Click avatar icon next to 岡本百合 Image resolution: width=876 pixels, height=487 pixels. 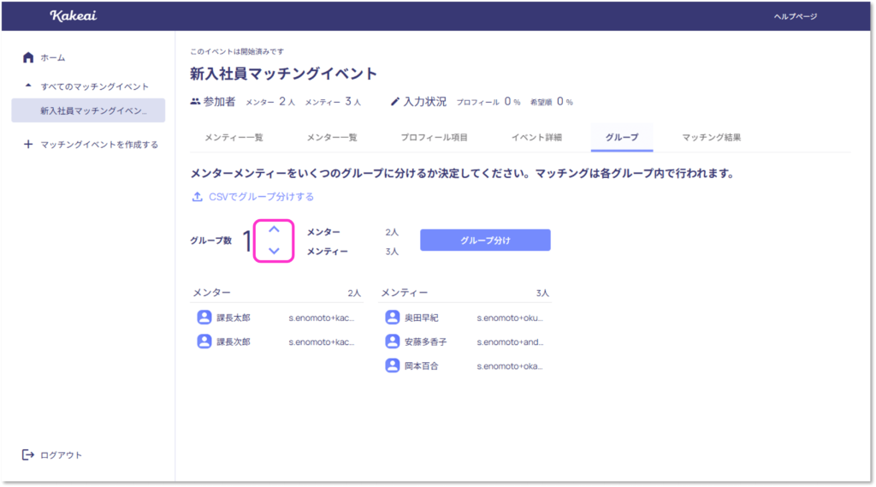pos(392,365)
